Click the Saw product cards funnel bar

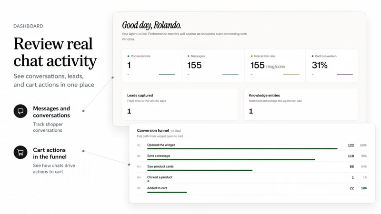200,170
